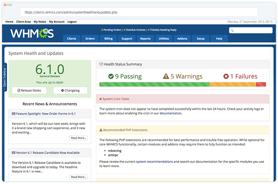Open the Support tab

tap(127, 39)
